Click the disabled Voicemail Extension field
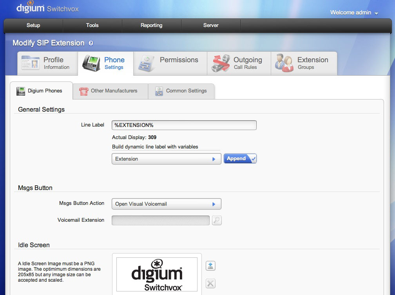This screenshot has width=395, height=295. [161, 220]
